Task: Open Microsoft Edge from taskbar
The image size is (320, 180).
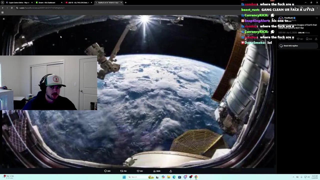Action: tap(174, 177)
